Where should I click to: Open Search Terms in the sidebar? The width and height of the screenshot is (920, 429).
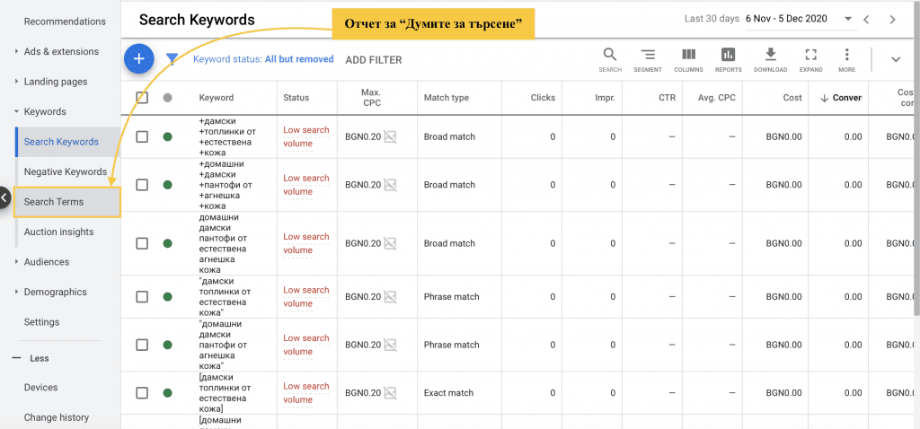point(54,202)
